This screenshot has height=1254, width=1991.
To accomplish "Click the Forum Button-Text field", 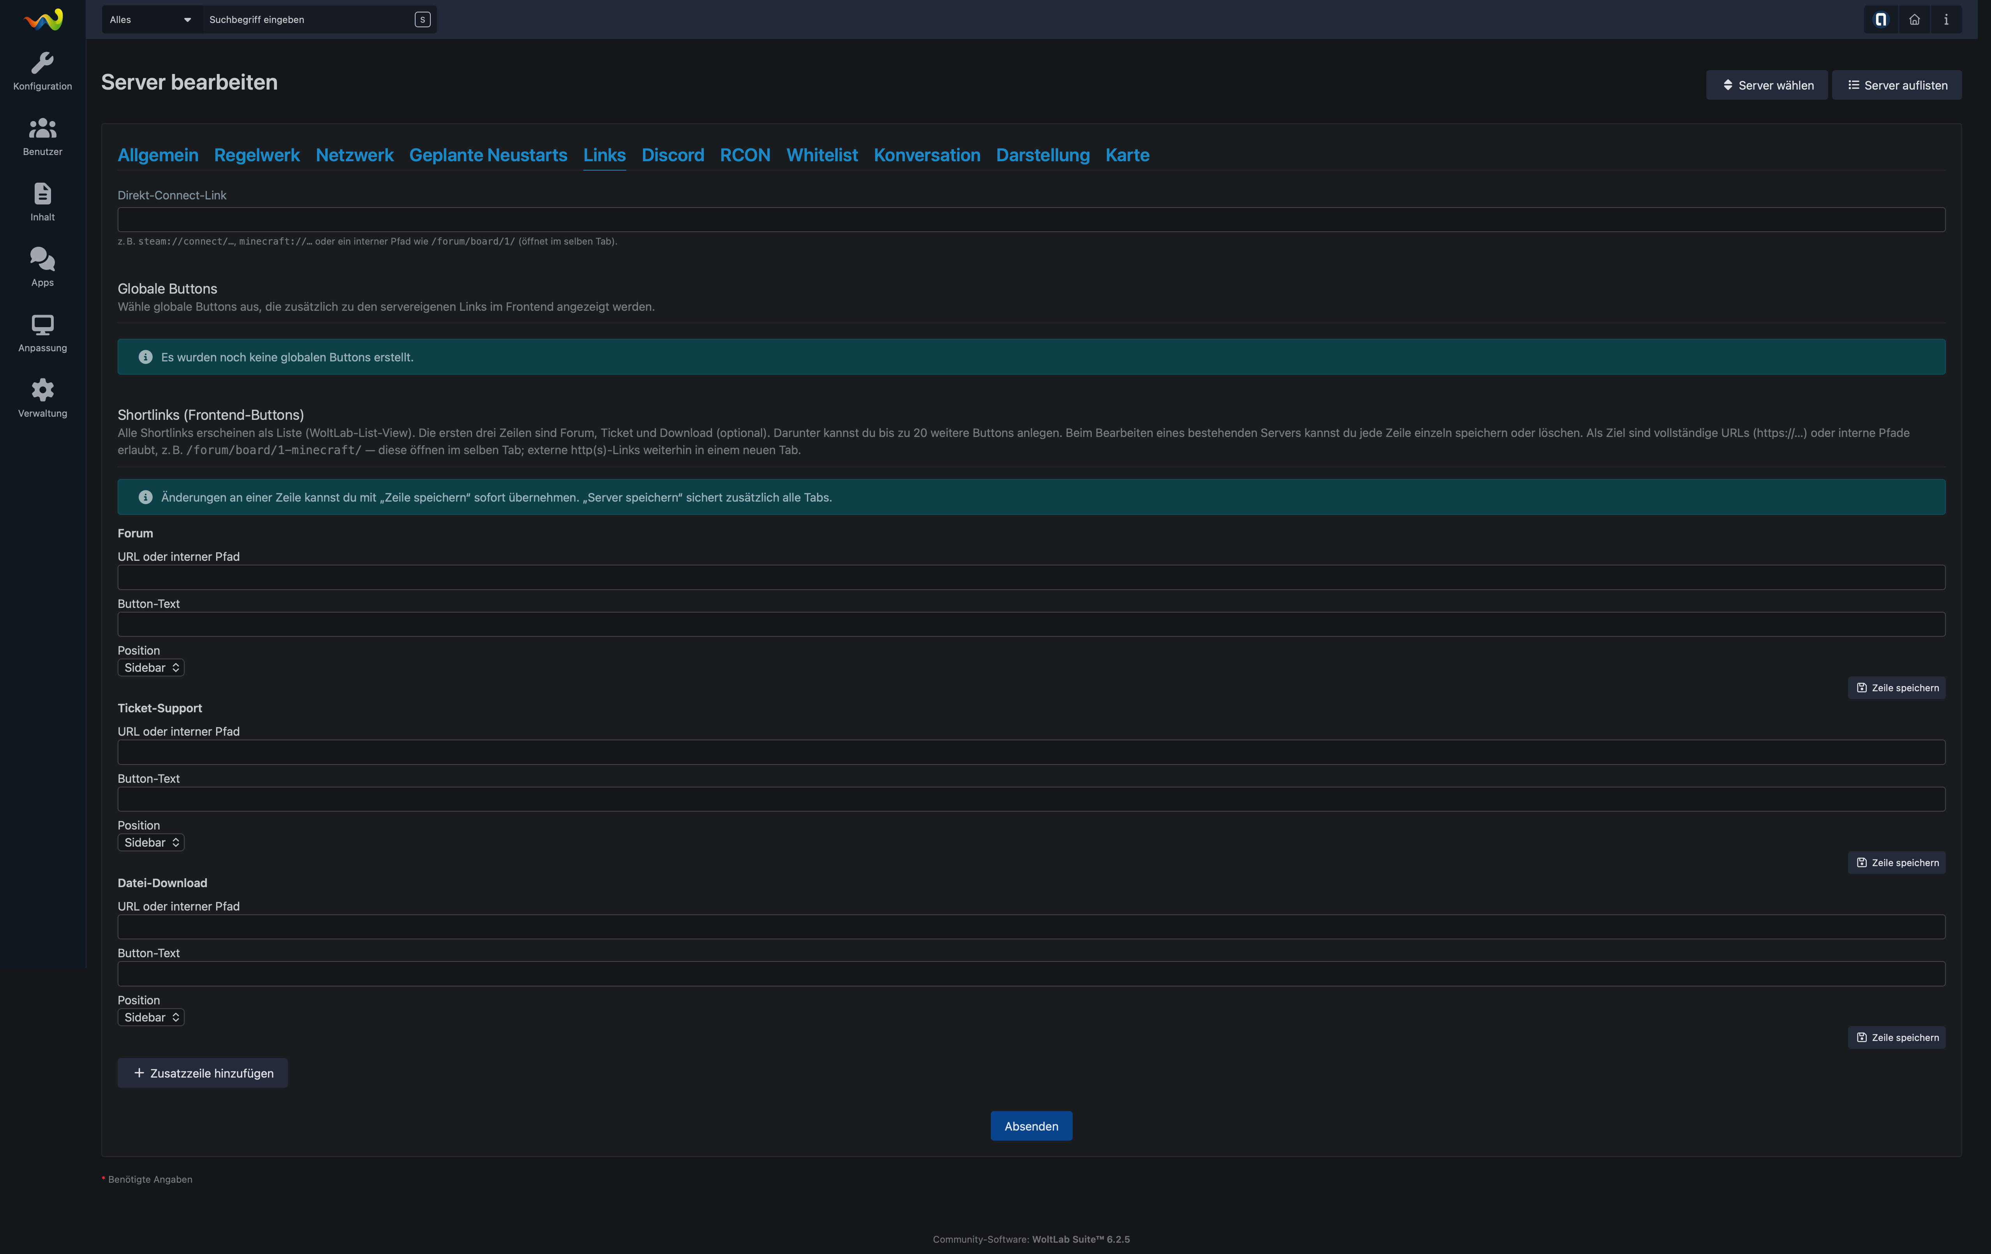I will click(1031, 624).
